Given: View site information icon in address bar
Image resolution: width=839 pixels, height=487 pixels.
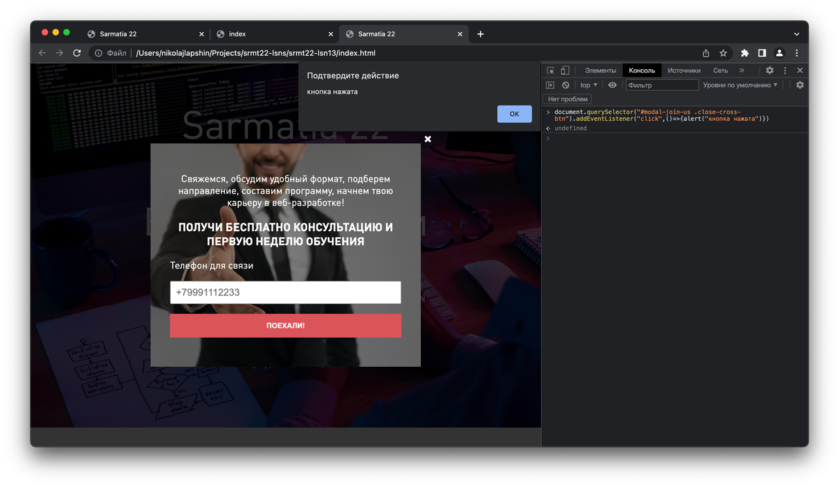Looking at the screenshot, I should [99, 53].
